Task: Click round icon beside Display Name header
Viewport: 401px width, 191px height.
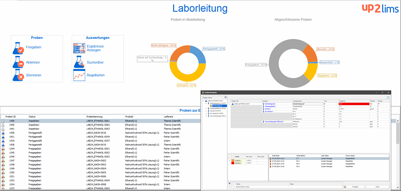Action: click(225, 97)
